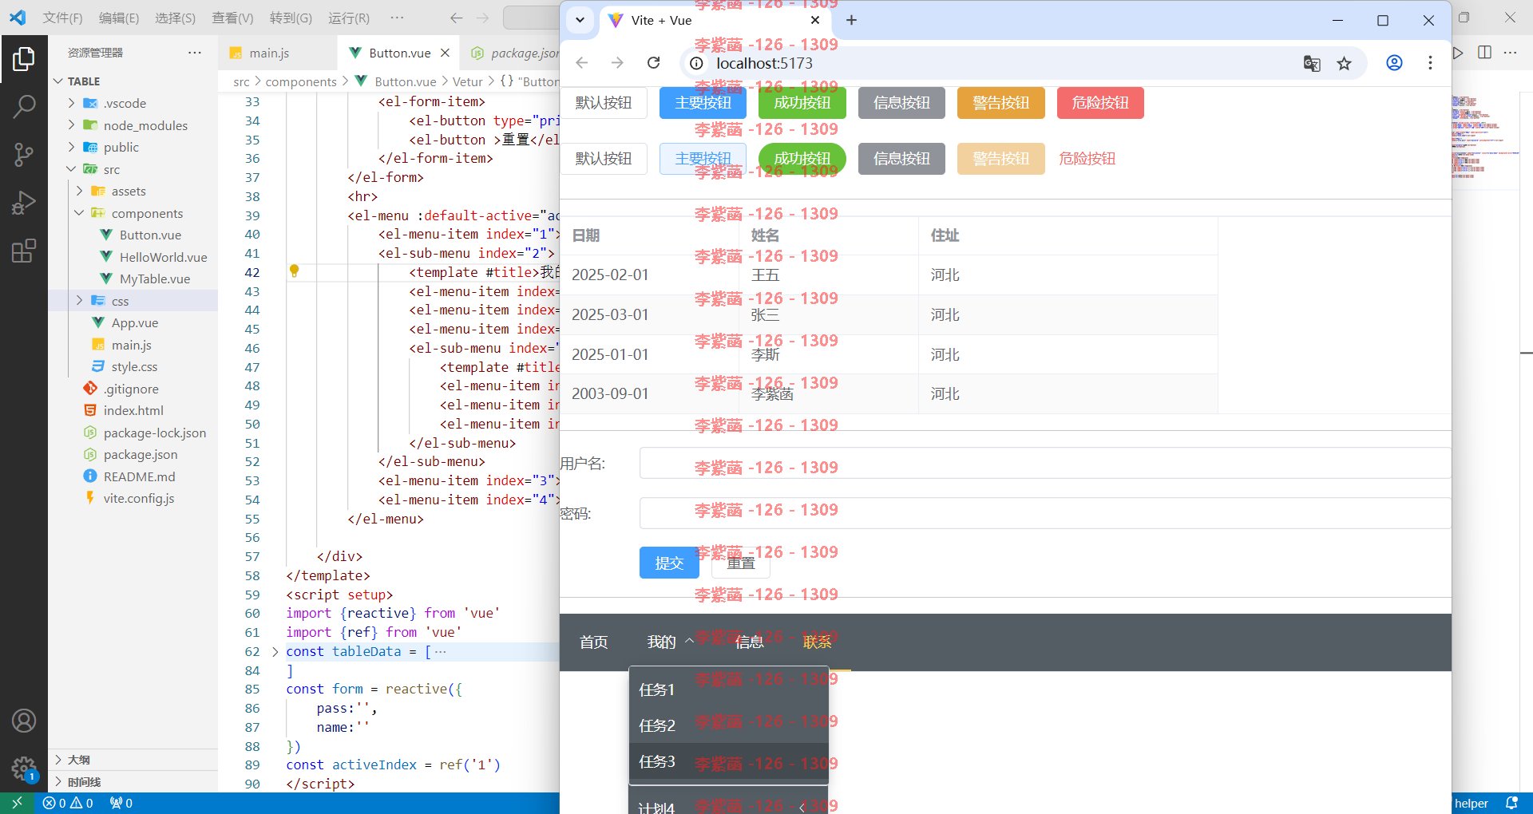Click the 首页 menu item

click(593, 642)
